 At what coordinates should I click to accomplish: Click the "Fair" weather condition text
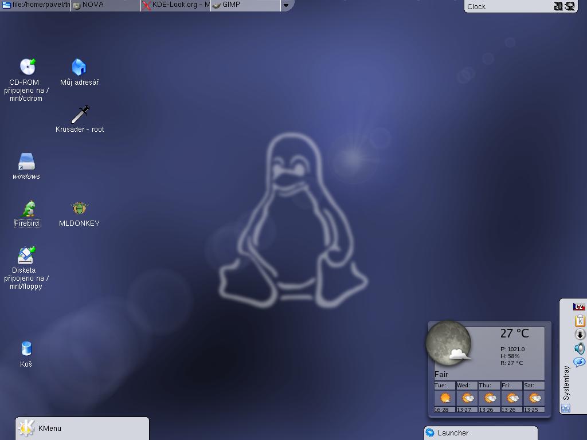[441, 374]
